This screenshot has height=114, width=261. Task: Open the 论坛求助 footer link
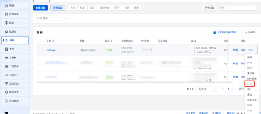coord(190,113)
